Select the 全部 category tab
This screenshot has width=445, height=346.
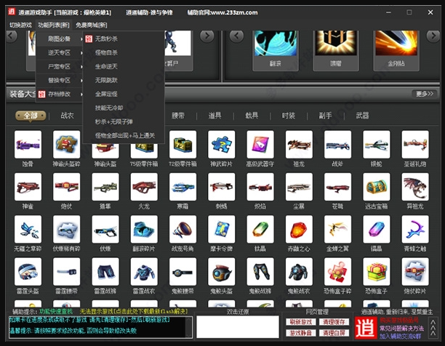[30, 115]
